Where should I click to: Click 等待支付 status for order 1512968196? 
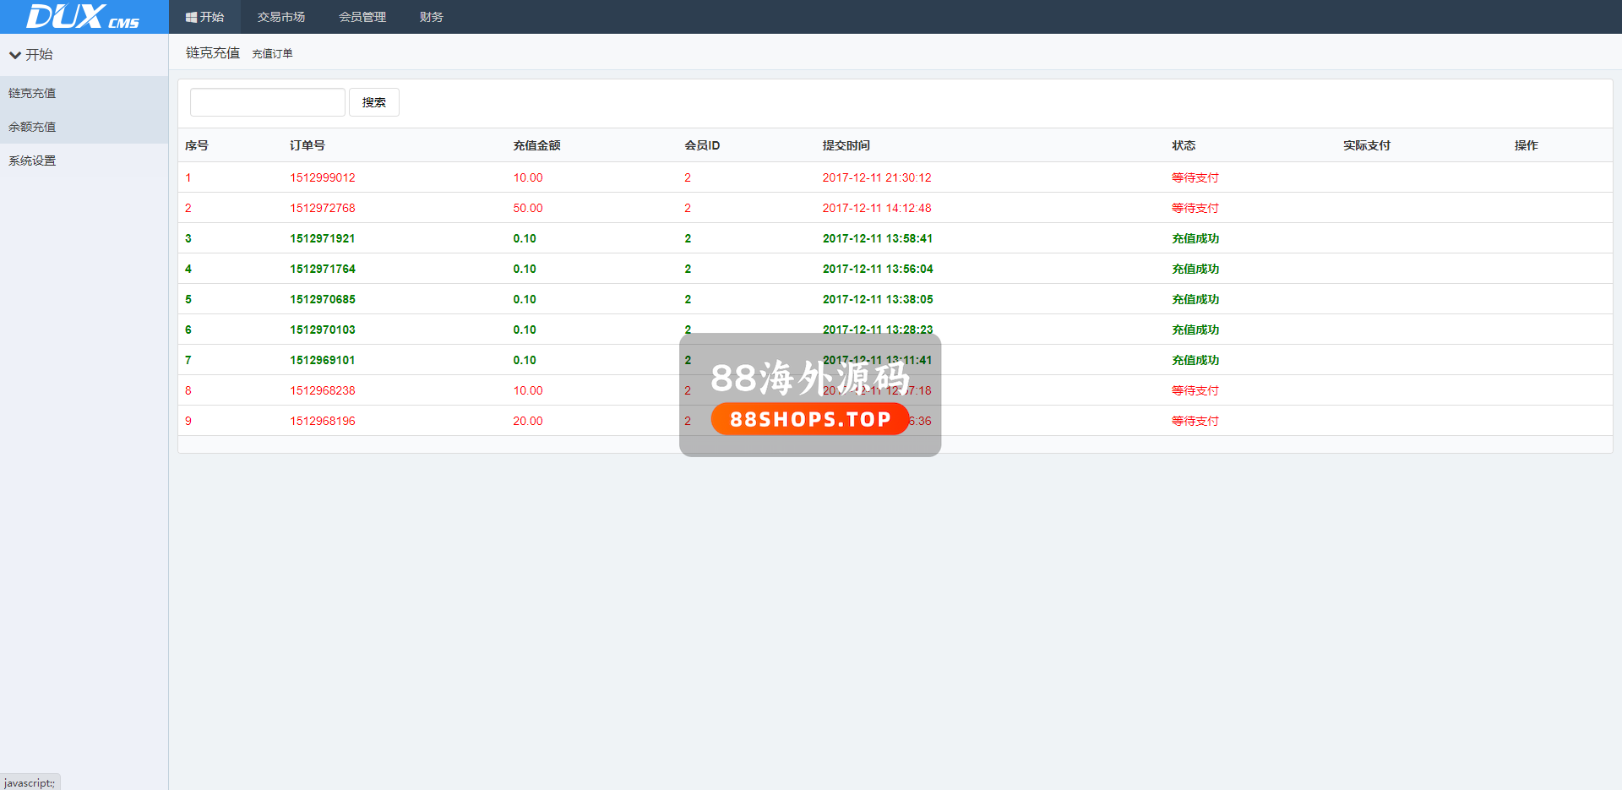pyautogui.click(x=1195, y=421)
